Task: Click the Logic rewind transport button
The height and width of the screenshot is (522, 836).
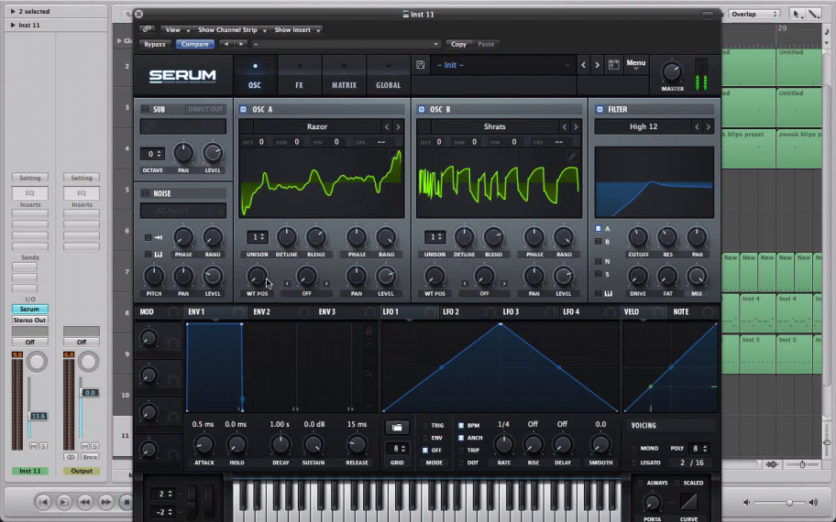Action: 84,501
